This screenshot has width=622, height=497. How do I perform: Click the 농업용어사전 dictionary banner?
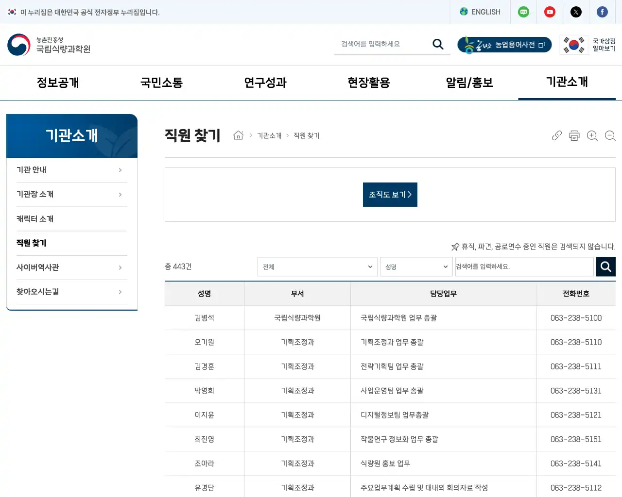(x=504, y=45)
